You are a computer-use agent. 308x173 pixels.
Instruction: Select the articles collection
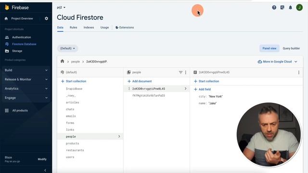[x=72, y=102]
